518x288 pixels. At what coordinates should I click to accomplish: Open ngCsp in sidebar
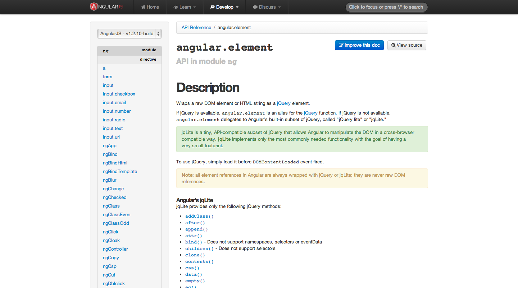pyautogui.click(x=110, y=266)
